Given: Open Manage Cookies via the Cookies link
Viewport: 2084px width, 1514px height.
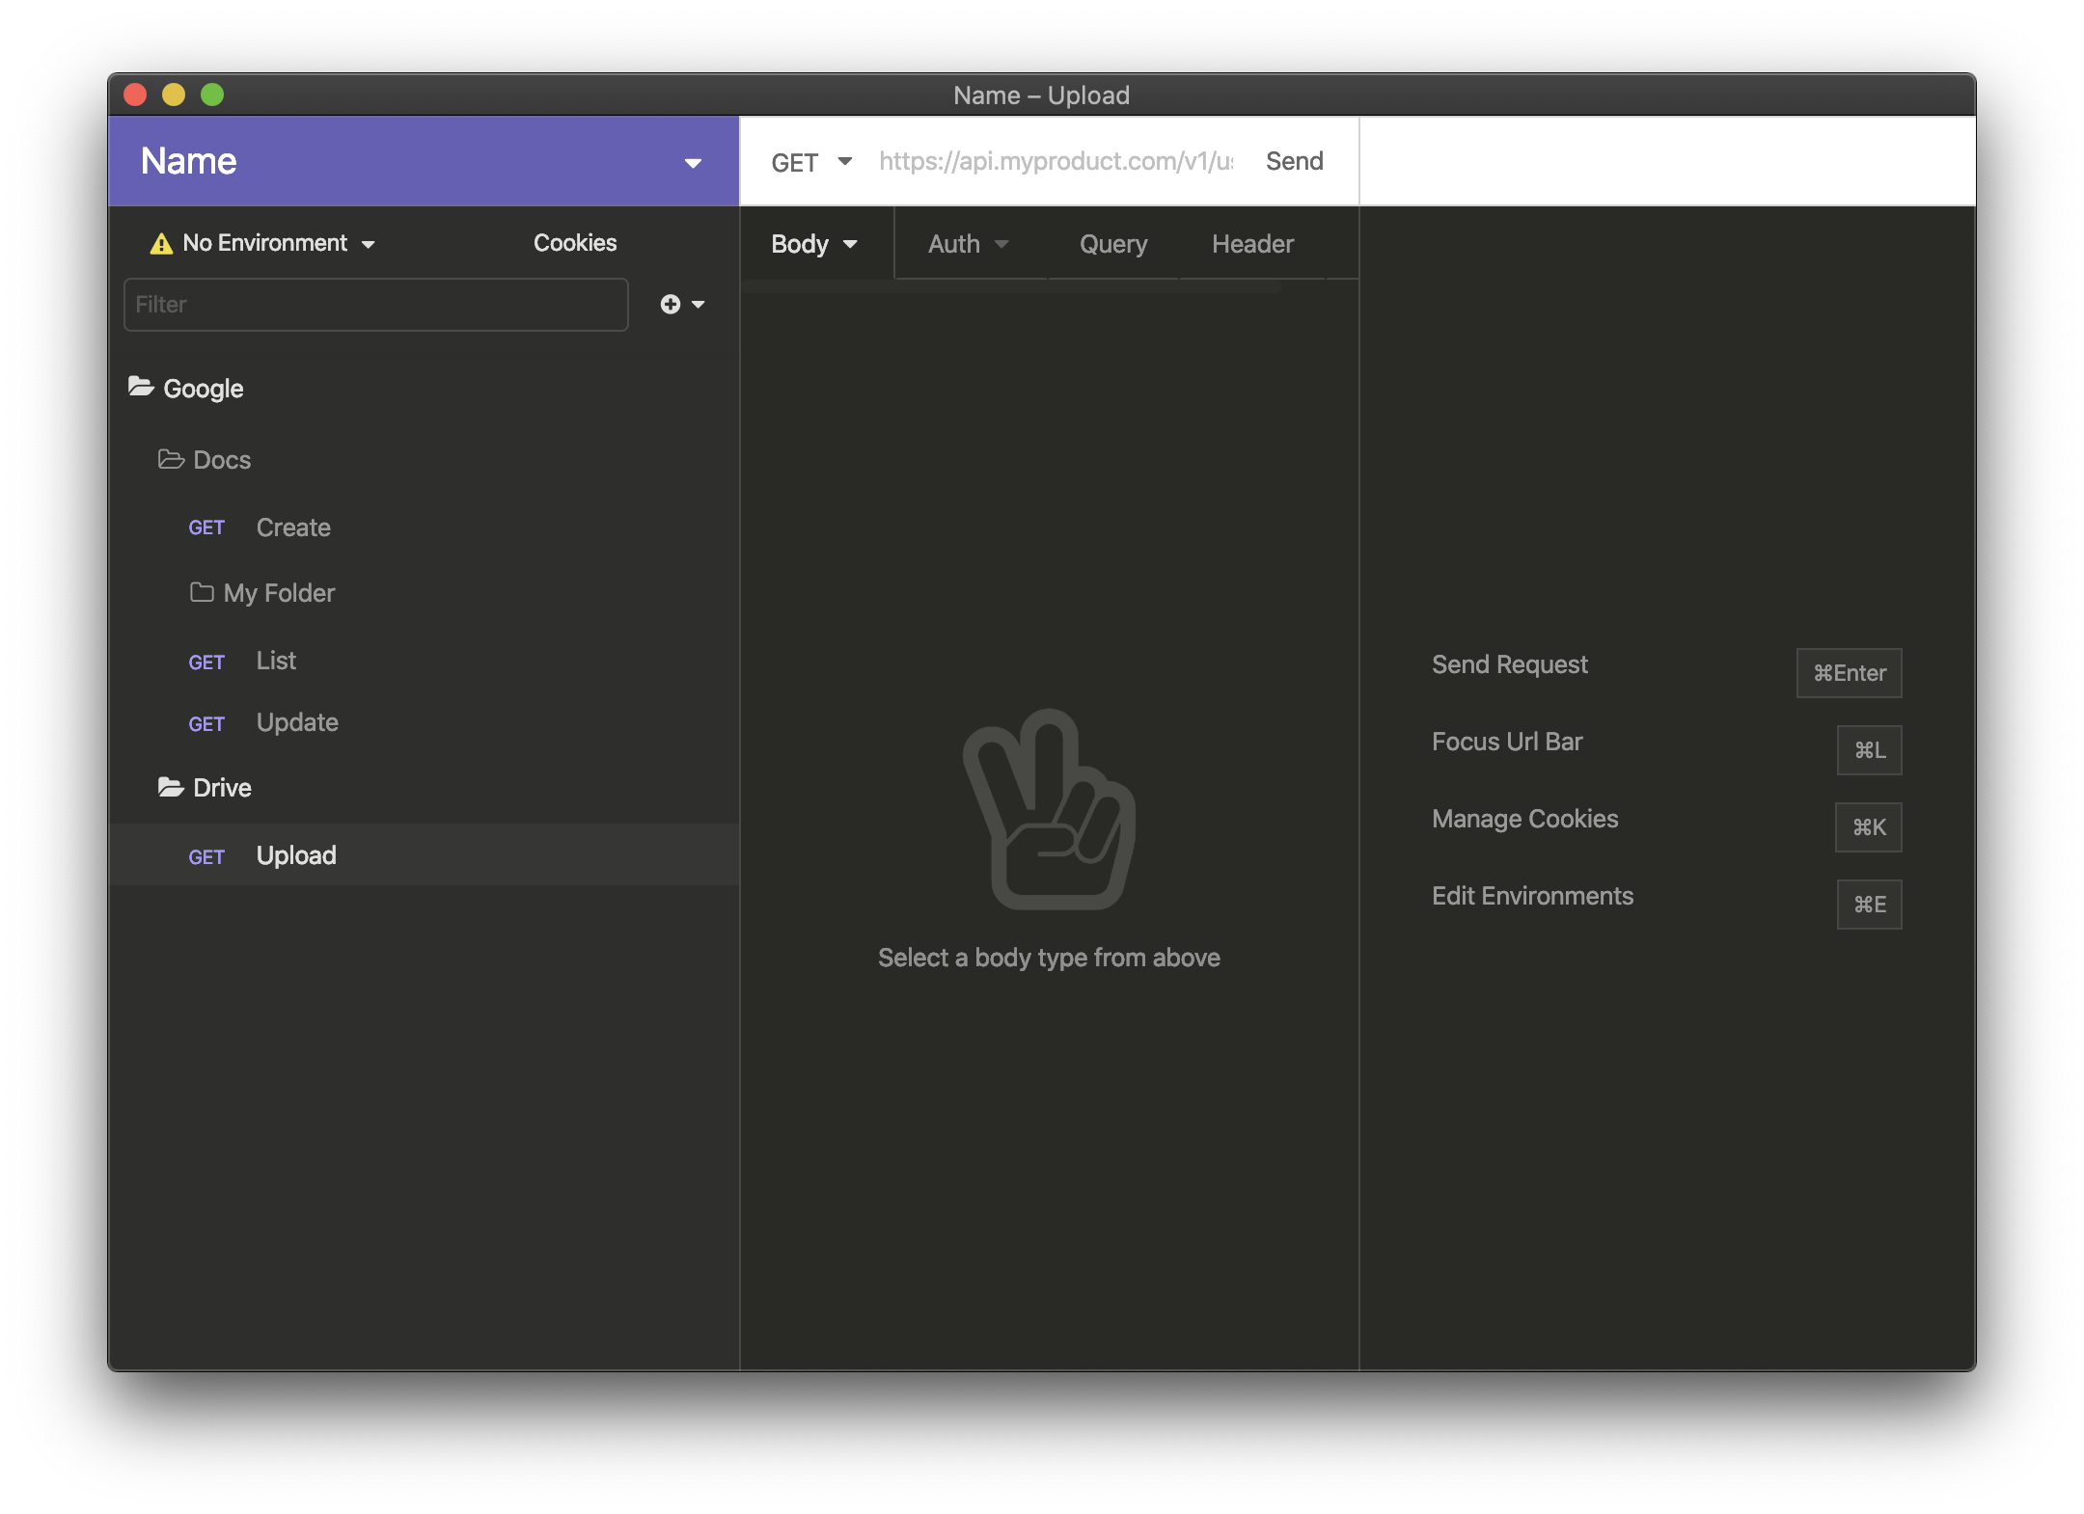Looking at the screenshot, I should (x=575, y=243).
